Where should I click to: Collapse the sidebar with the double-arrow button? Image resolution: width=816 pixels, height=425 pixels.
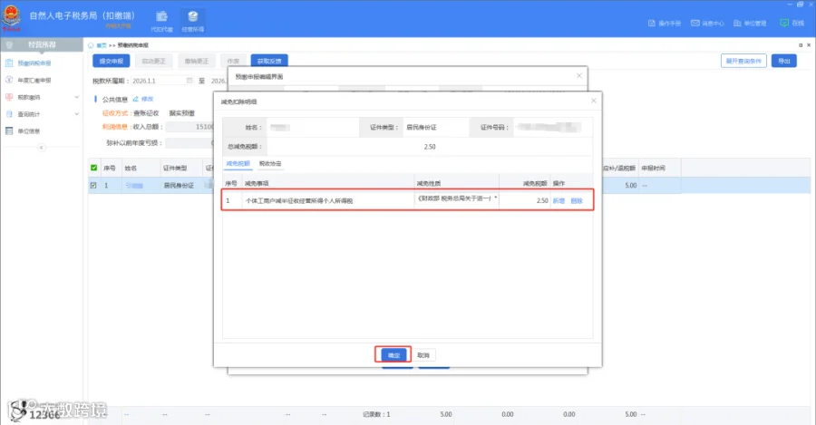(x=41, y=148)
